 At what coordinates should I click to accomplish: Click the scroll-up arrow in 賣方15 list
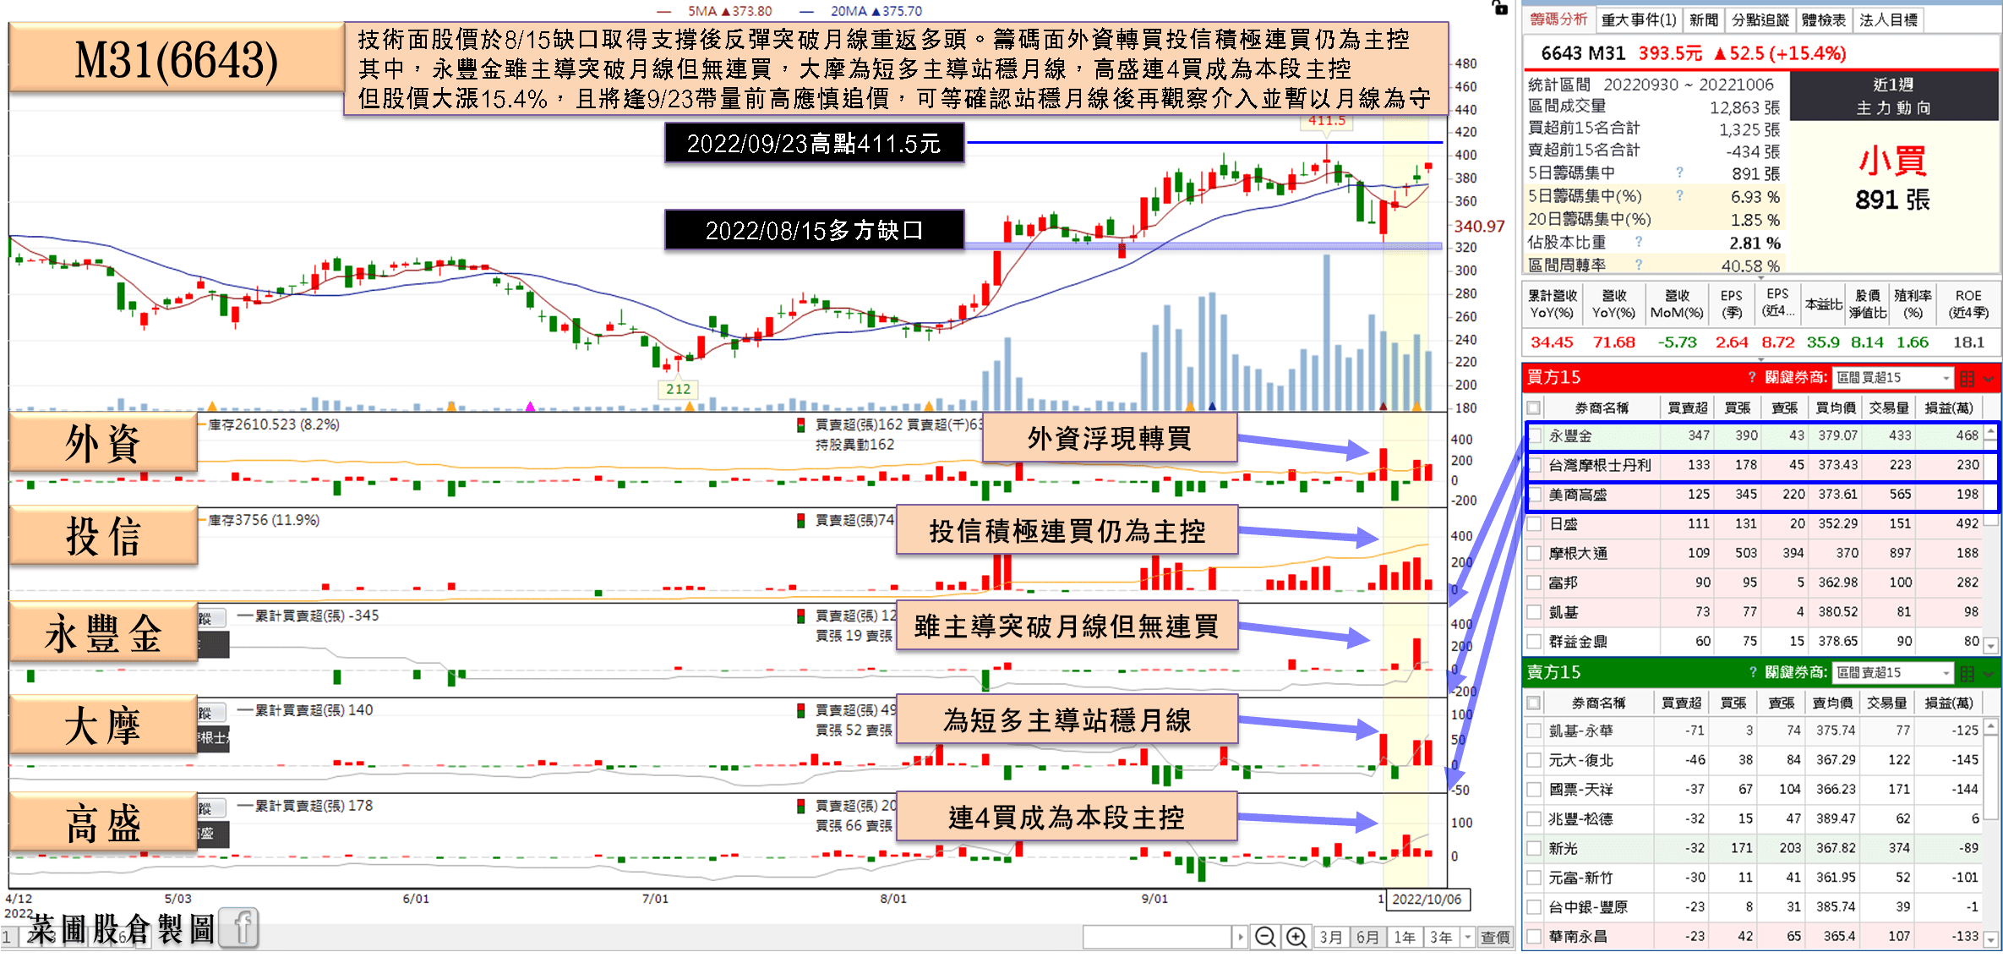point(1990,726)
